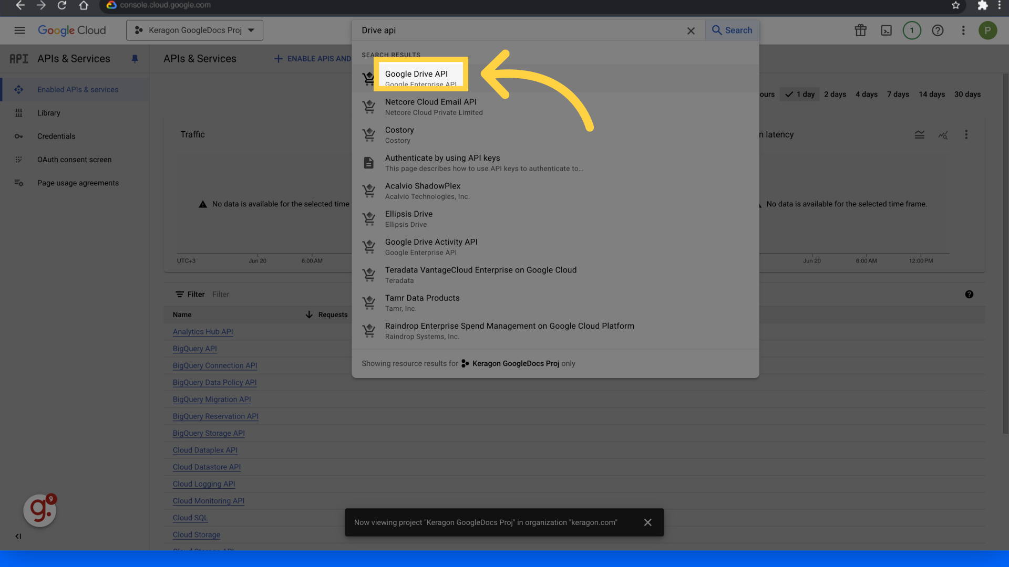The image size is (1009, 567).
Task: Select Google Drive API search result
Action: 555,78
